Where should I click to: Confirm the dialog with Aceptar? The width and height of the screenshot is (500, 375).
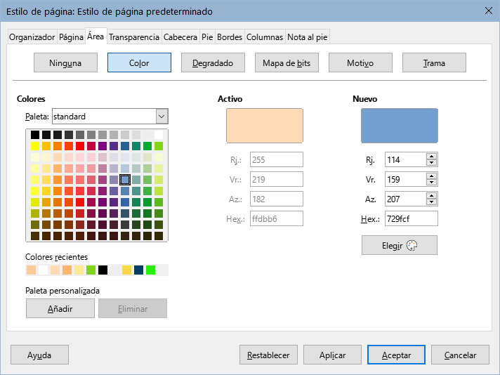[x=396, y=355]
